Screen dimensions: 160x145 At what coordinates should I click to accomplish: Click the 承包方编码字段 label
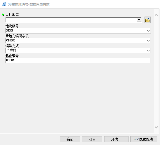pos(17,36)
